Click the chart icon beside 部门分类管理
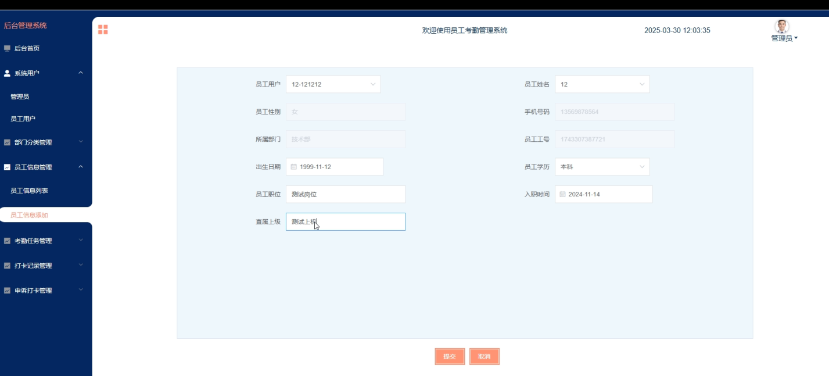This screenshot has width=829, height=376. (7, 142)
